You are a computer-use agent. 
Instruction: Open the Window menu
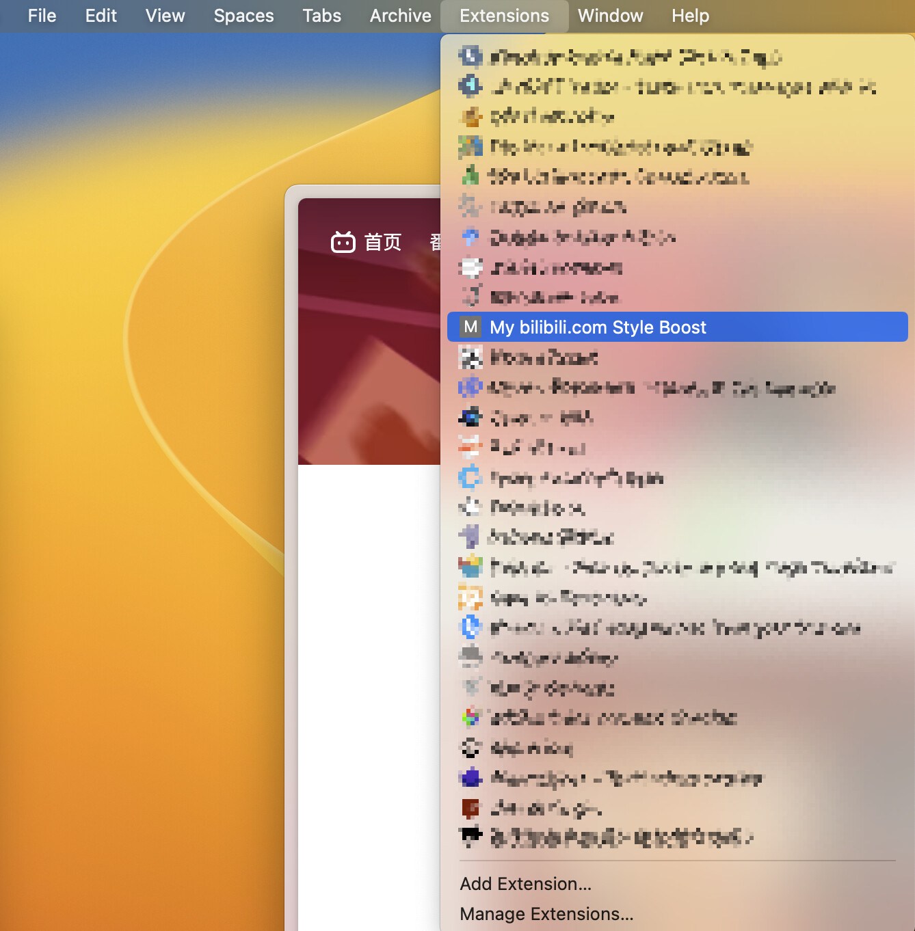[x=610, y=16]
